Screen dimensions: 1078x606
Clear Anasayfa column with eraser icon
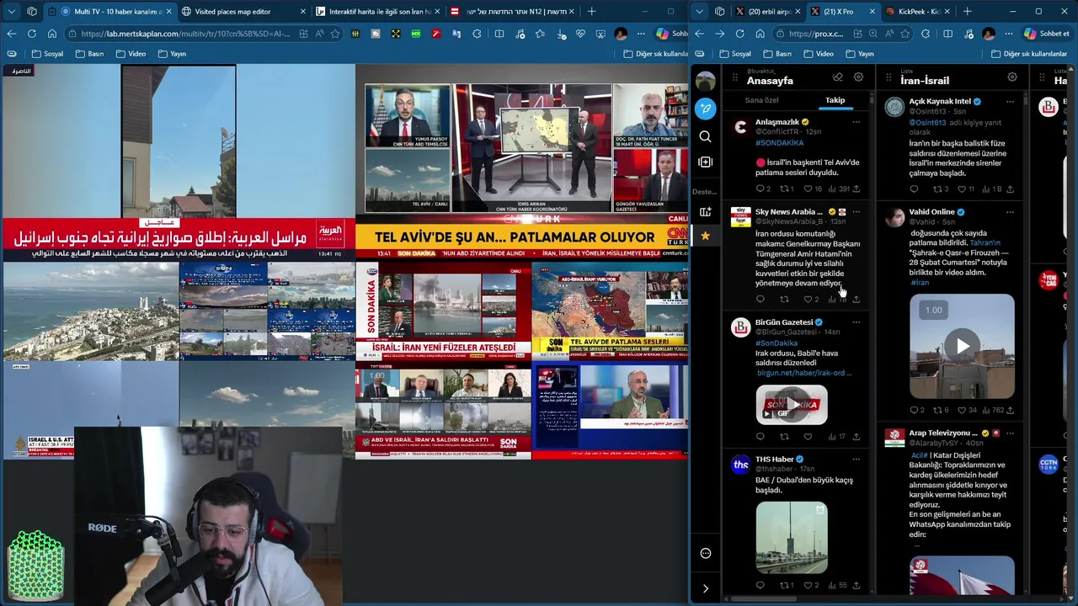[837, 77]
